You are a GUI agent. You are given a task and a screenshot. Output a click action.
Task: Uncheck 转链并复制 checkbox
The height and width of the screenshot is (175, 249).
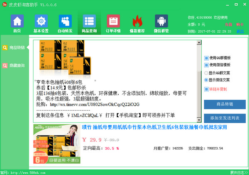[x=206, y=89]
